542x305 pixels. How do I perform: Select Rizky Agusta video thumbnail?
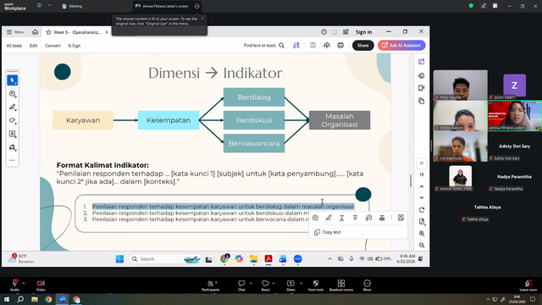coord(461,85)
